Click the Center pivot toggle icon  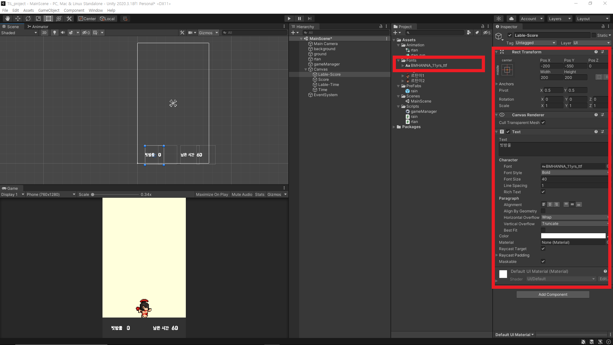[87, 18]
